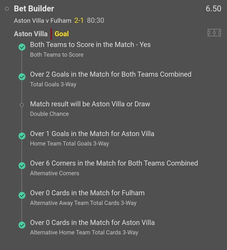This screenshot has height=250, width=227.
Task: Click the 80:30 match clock
Action: (x=96, y=21)
